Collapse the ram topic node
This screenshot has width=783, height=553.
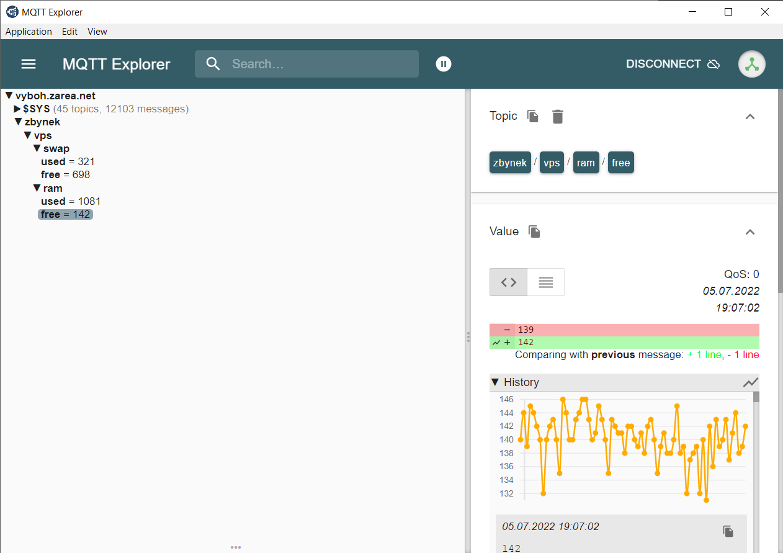click(37, 188)
